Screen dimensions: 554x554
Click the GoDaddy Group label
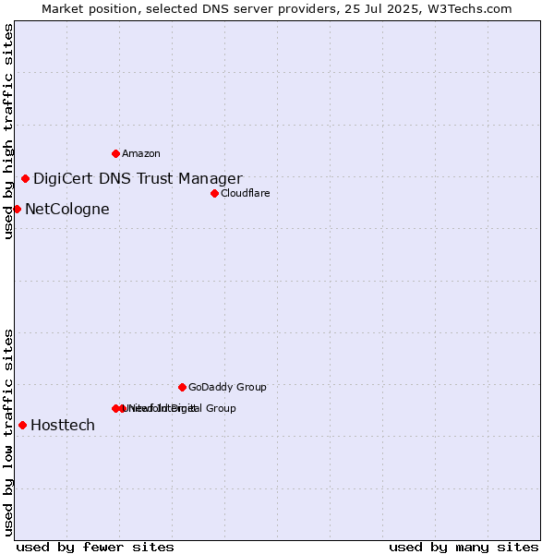(x=227, y=387)
